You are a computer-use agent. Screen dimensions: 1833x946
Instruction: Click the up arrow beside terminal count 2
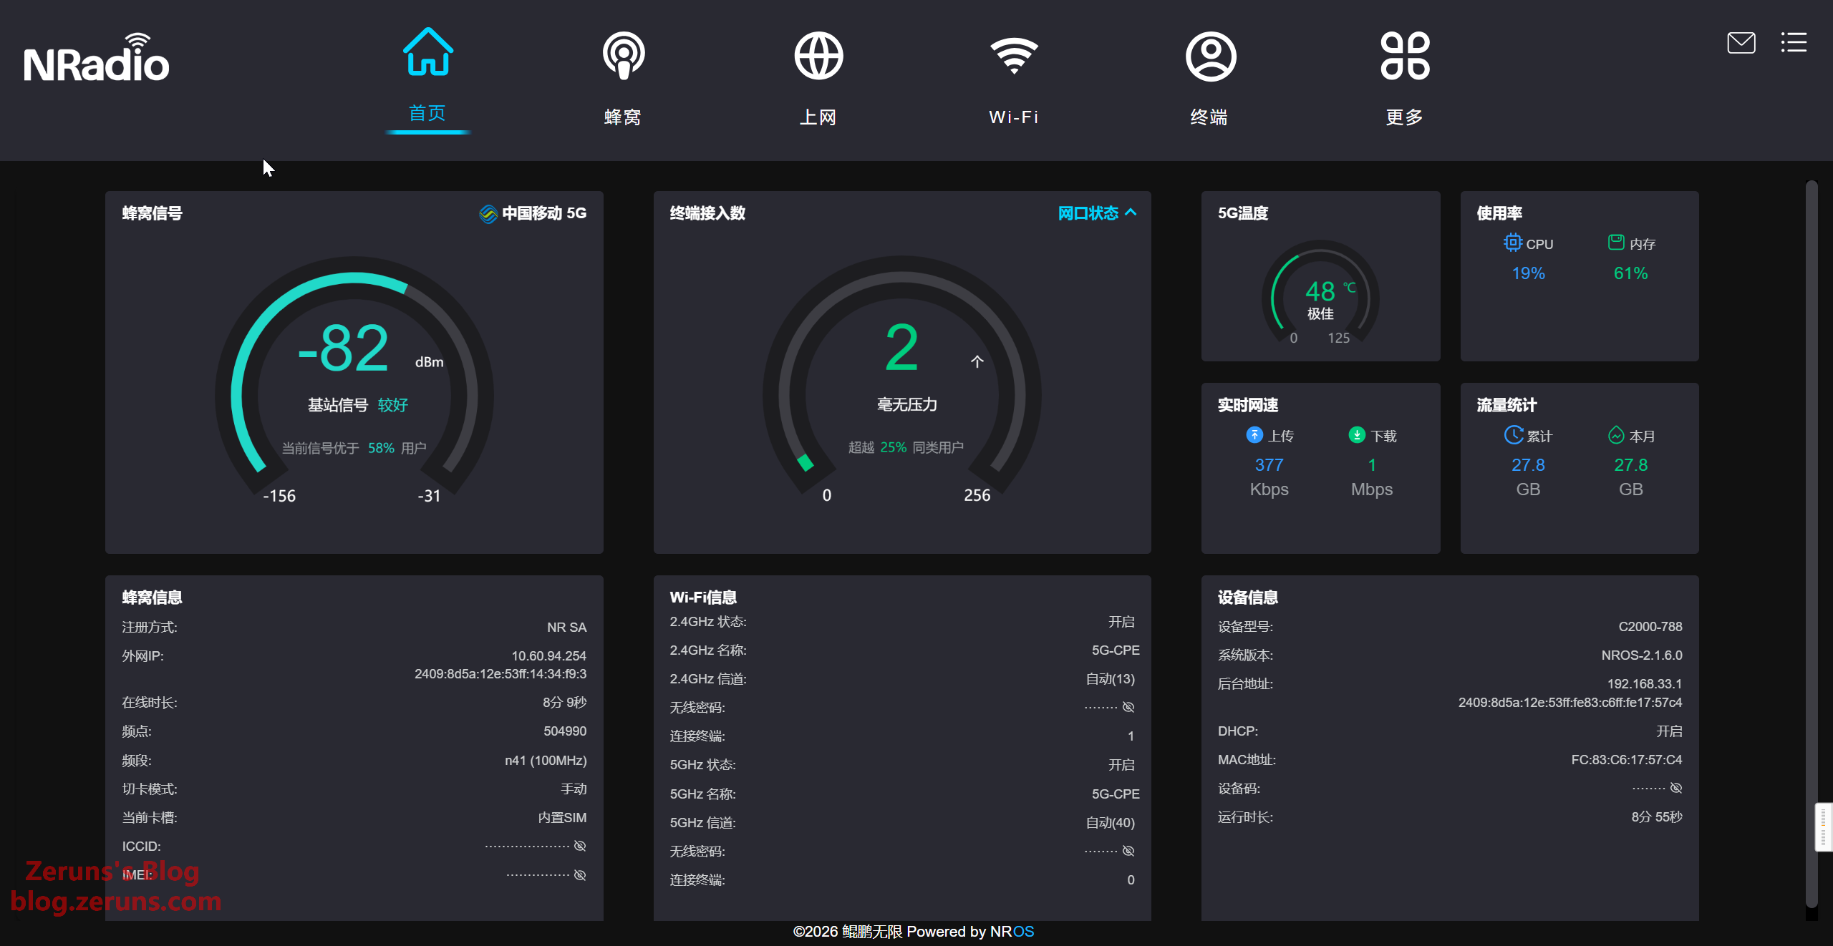(x=977, y=361)
